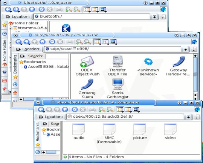Open Gateway Hands-Free service
Image resolution: width=203 pixels, height=163 pixels.
(179, 66)
